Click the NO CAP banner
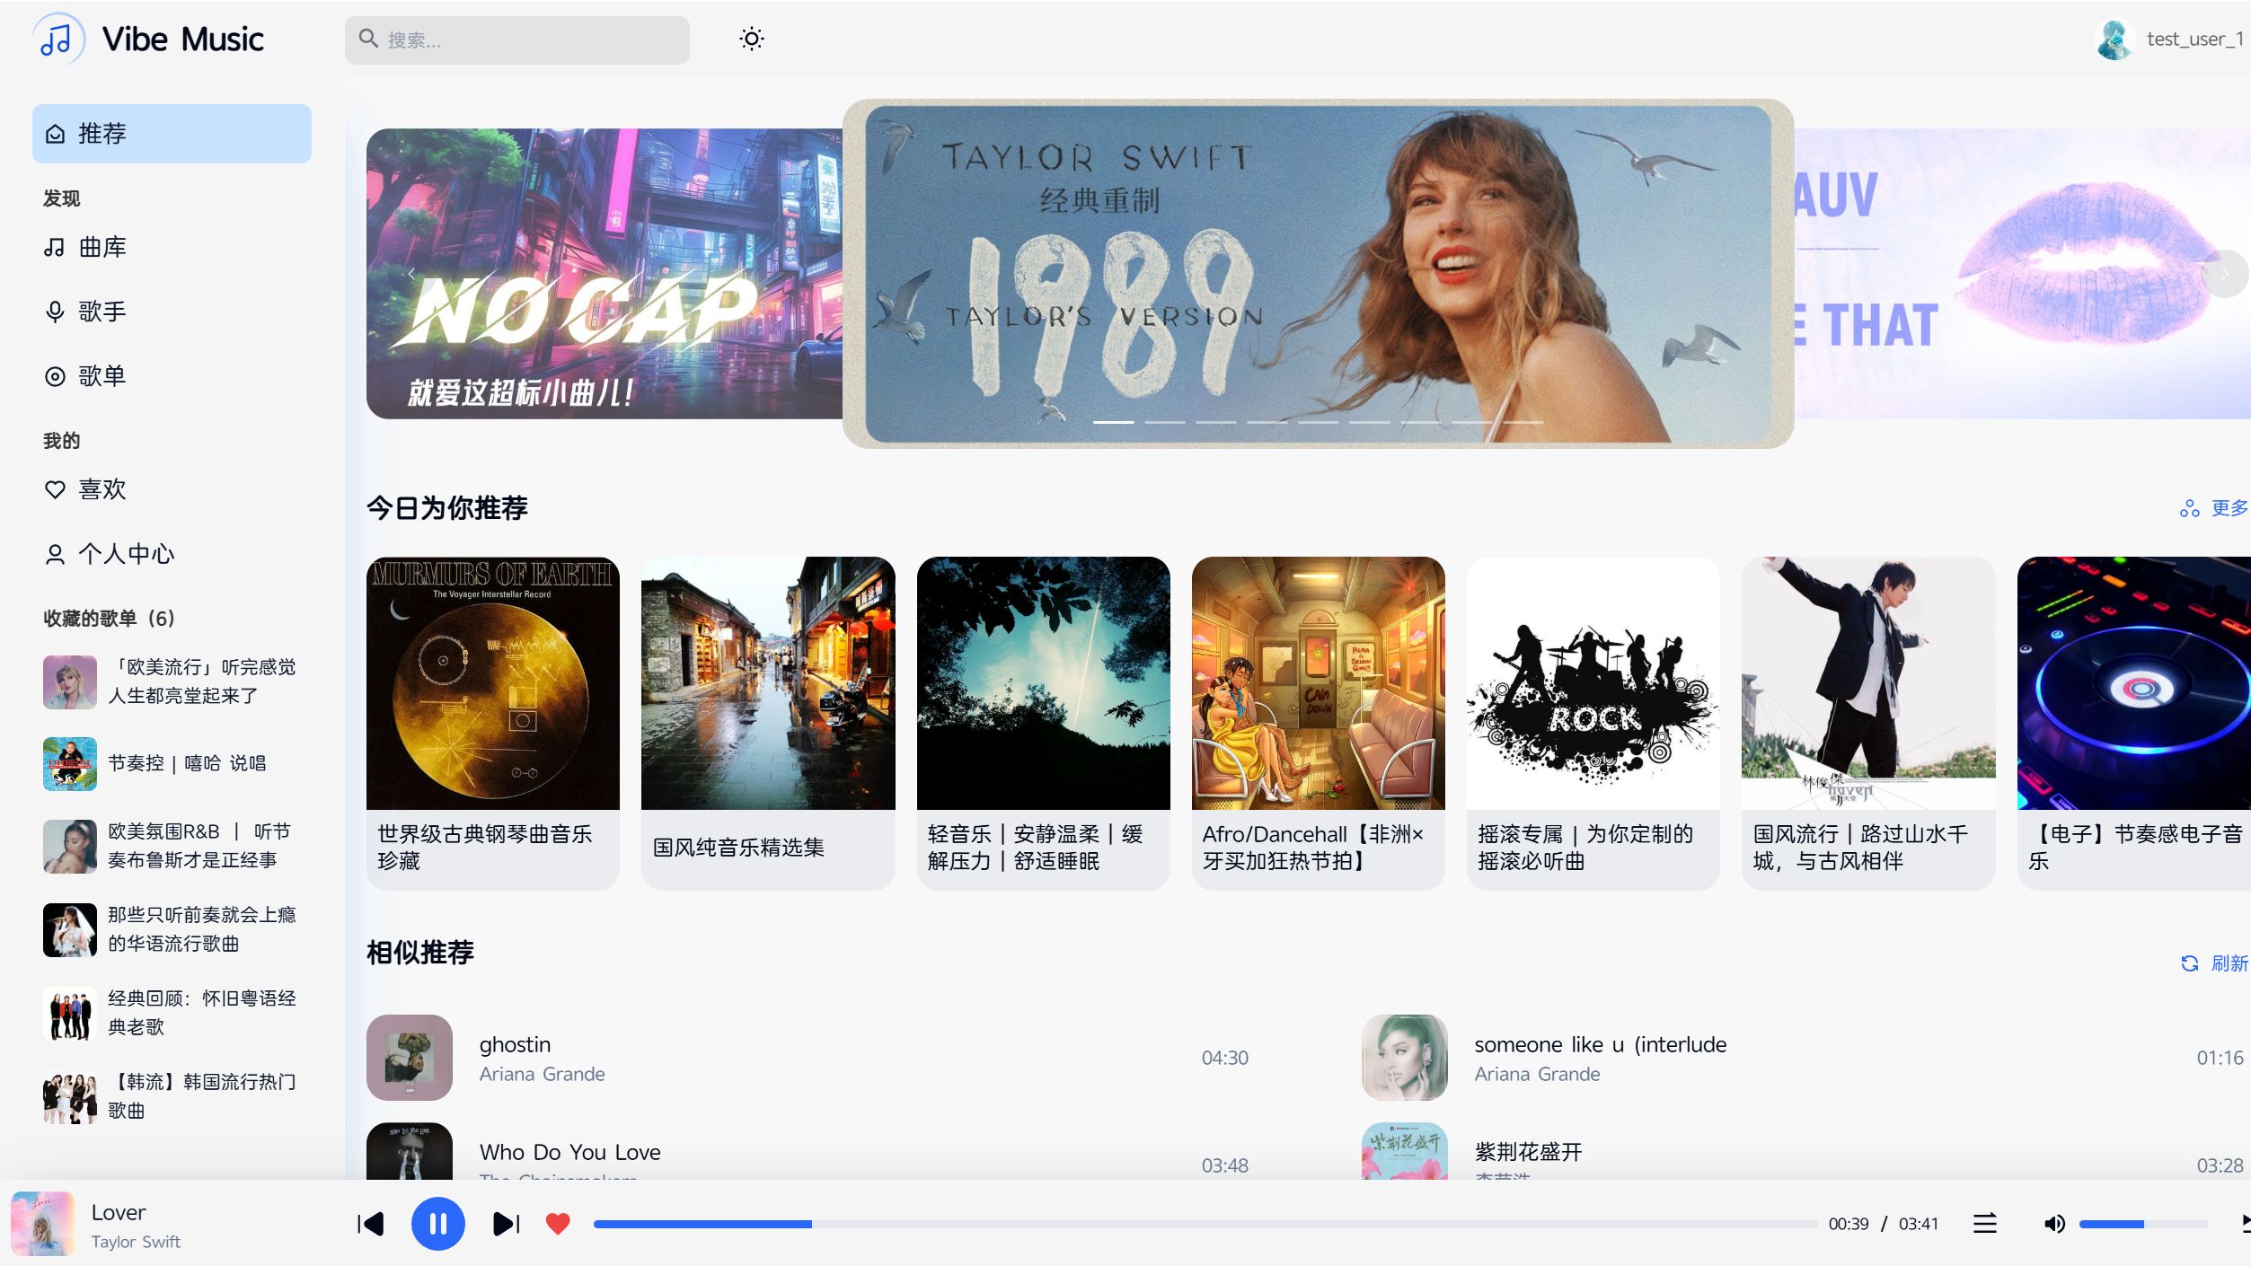Screen dimensions: 2251x1266 point(604,274)
